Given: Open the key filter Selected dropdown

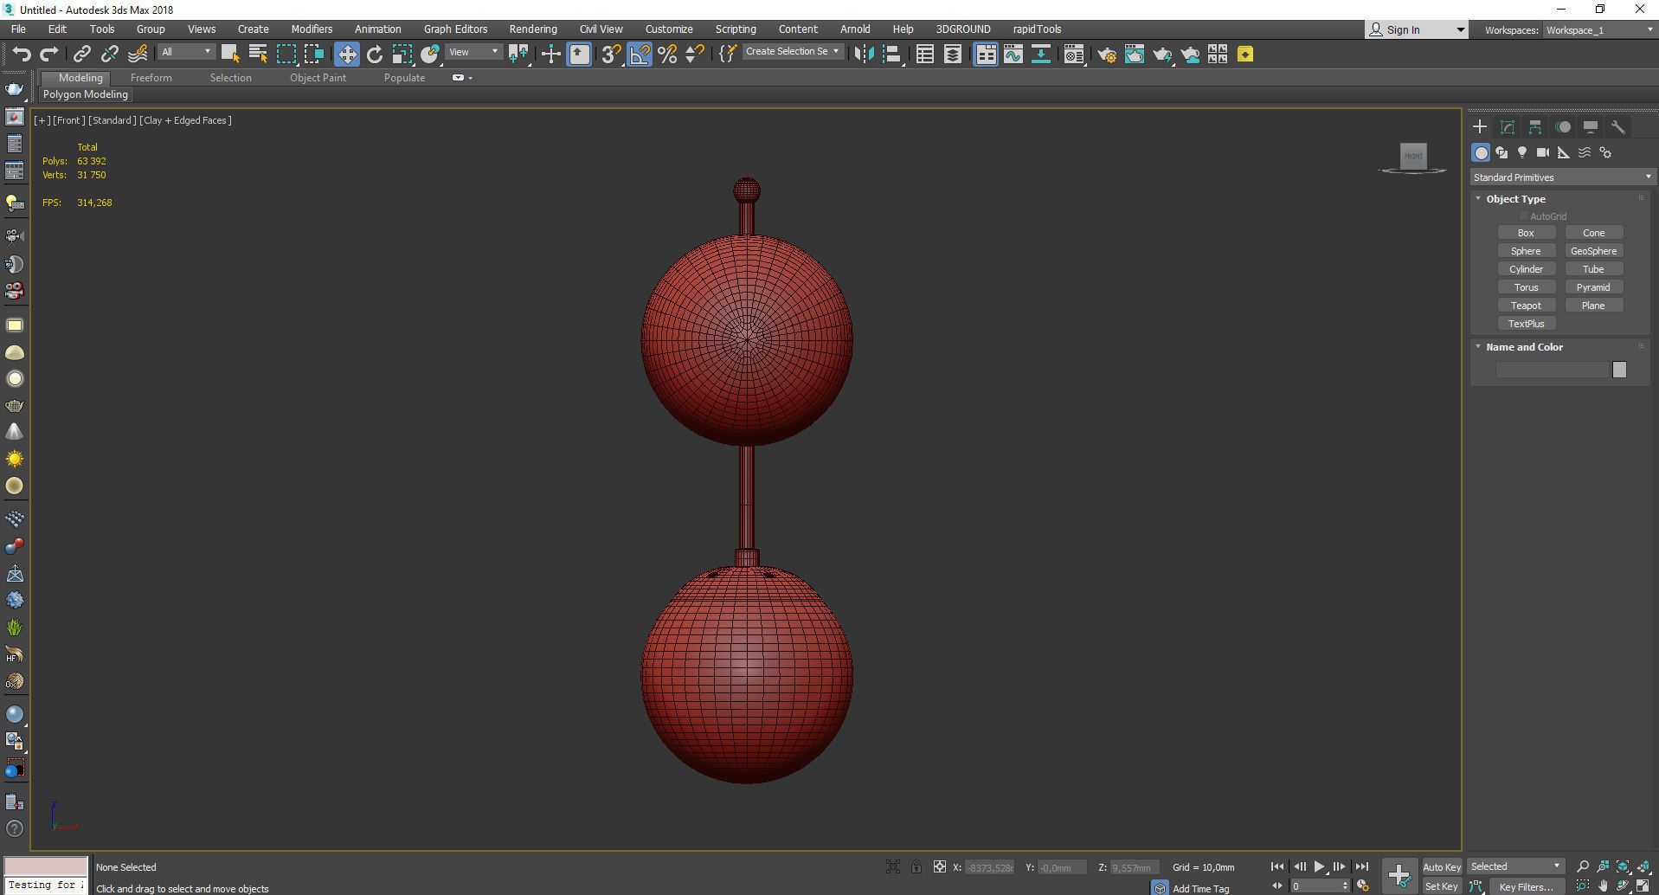Looking at the screenshot, I should [x=1516, y=866].
